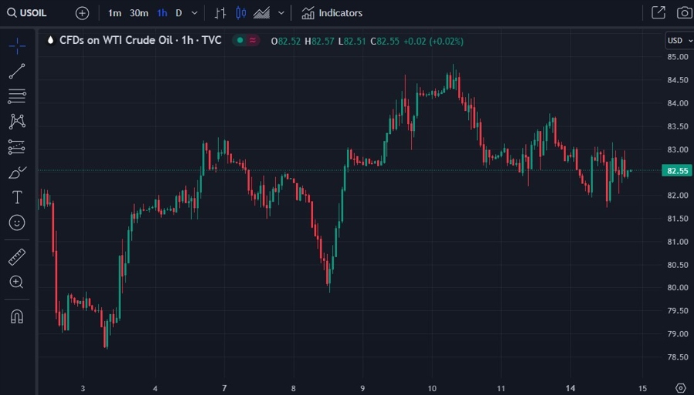Select the Text annotation tool
This screenshot has width=694, height=395.
(x=17, y=197)
